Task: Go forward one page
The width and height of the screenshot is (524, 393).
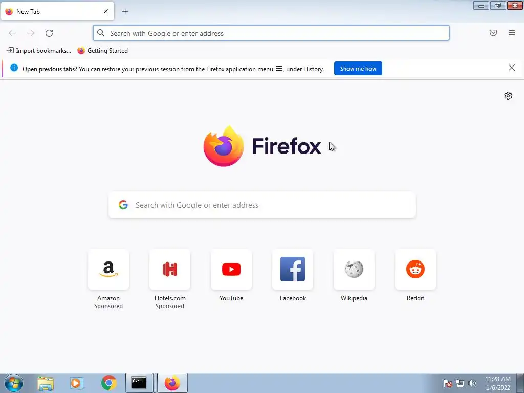Action: coord(31,33)
